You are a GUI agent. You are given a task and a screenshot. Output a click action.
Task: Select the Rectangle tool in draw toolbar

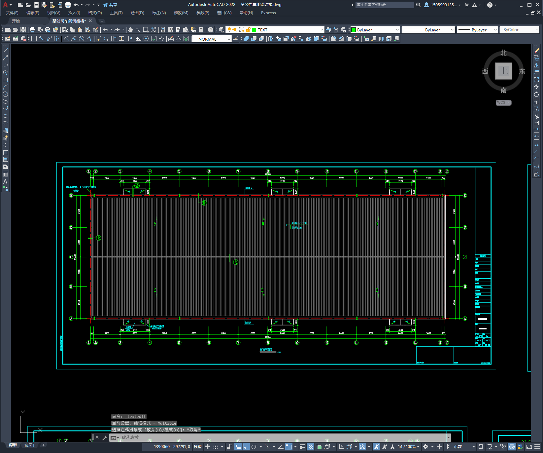click(x=5, y=80)
